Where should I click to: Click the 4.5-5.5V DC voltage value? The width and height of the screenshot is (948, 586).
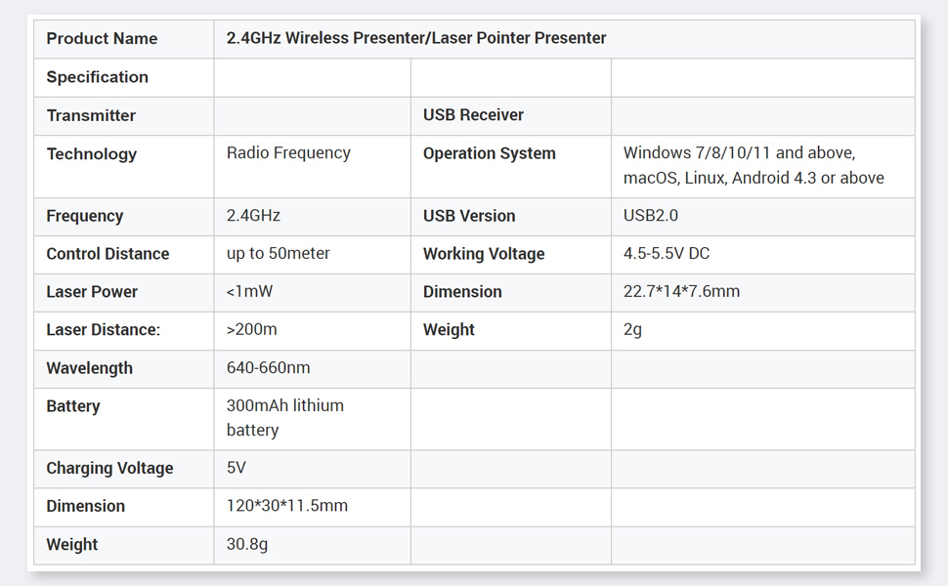(667, 254)
